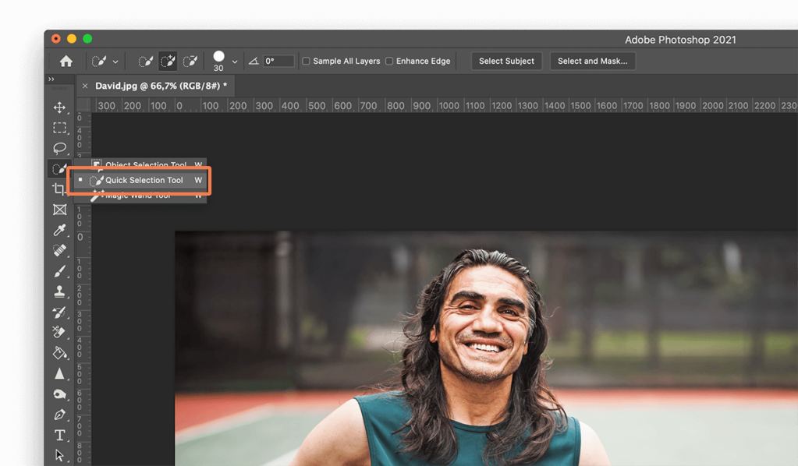
Task: Select the Frame tool
Action: [59, 210]
